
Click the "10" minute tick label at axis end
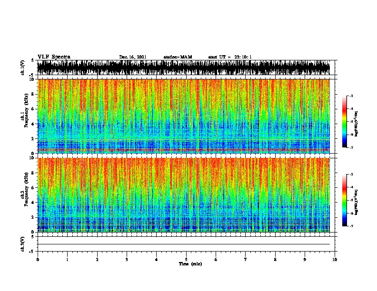pos(335,260)
